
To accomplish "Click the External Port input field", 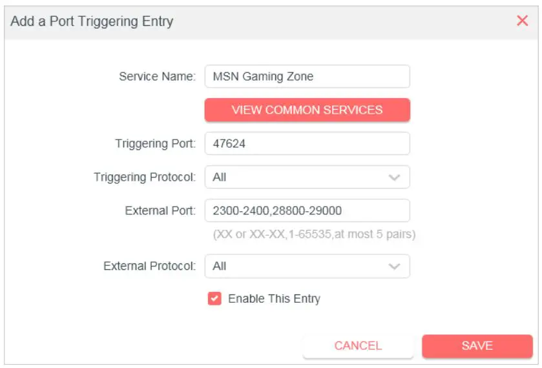I will click(307, 210).
